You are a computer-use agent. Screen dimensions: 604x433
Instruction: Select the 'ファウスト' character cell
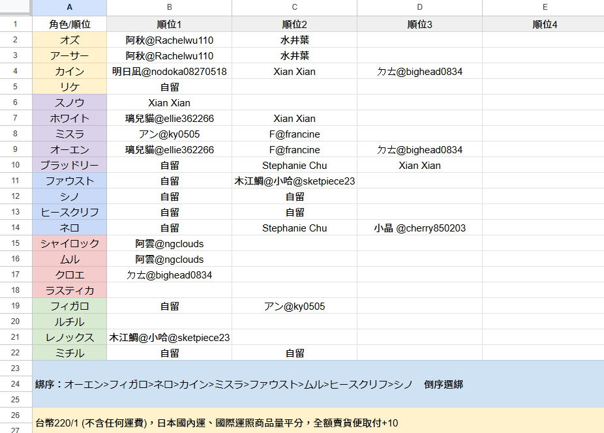tap(69, 181)
